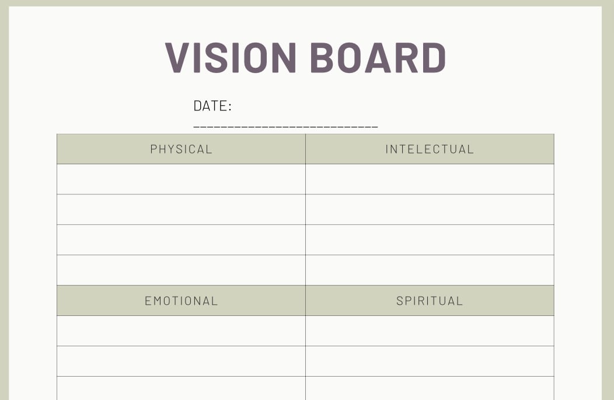Image resolution: width=614 pixels, height=400 pixels.
Task: Click first blank row under EMOTIONAL
Action: point(181,331)
